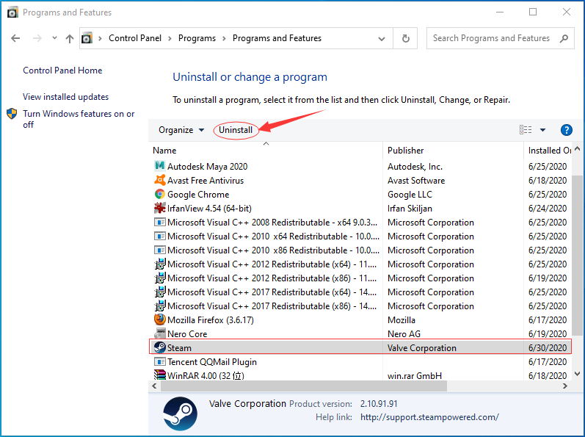Click the large Steam logo in details pane

(181, 413)
